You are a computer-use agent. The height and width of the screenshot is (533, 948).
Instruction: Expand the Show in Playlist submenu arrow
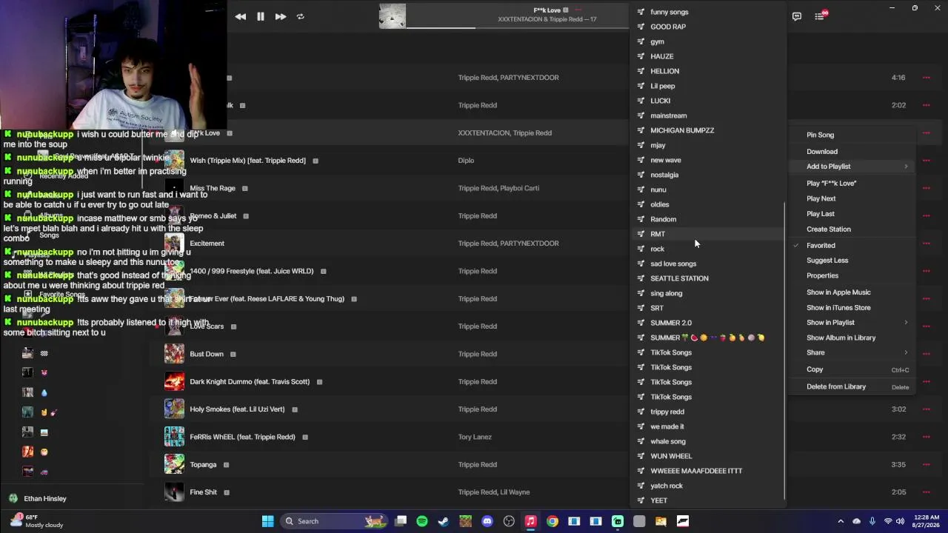906,323
